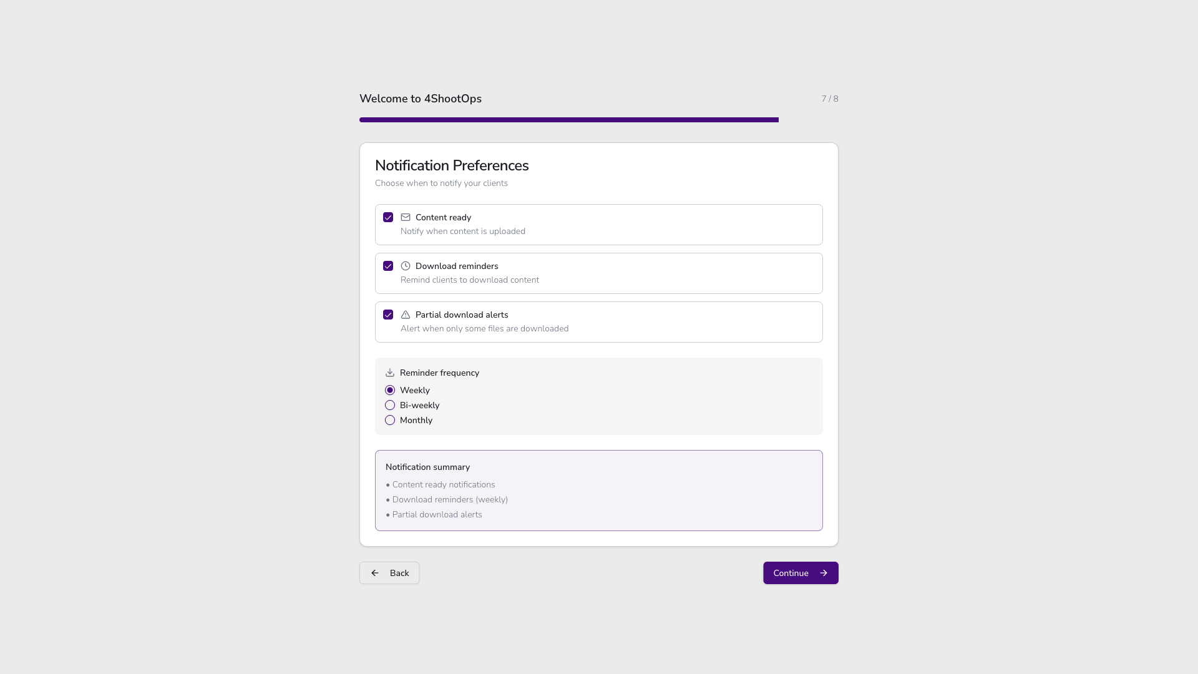Click the right arrow icon in the Continue button
Screen dimensions: 1198x674
[823, 573]
